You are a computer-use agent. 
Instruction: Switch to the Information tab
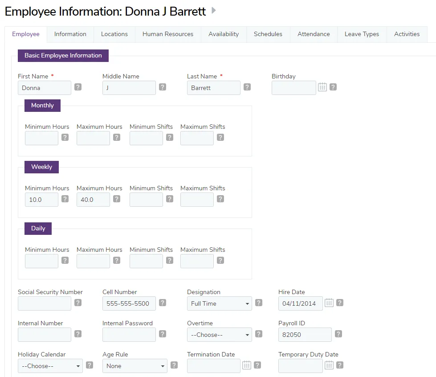pos(70,34)
